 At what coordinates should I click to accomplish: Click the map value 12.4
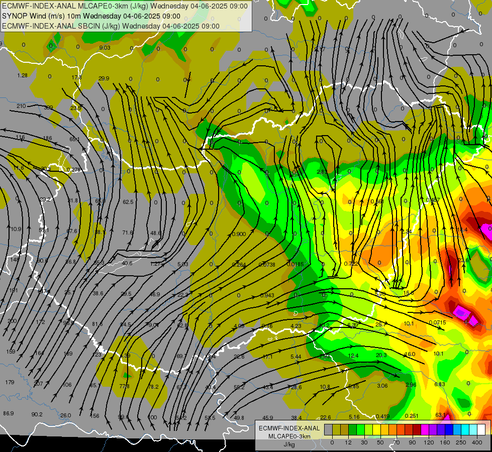tap(353, 356)
